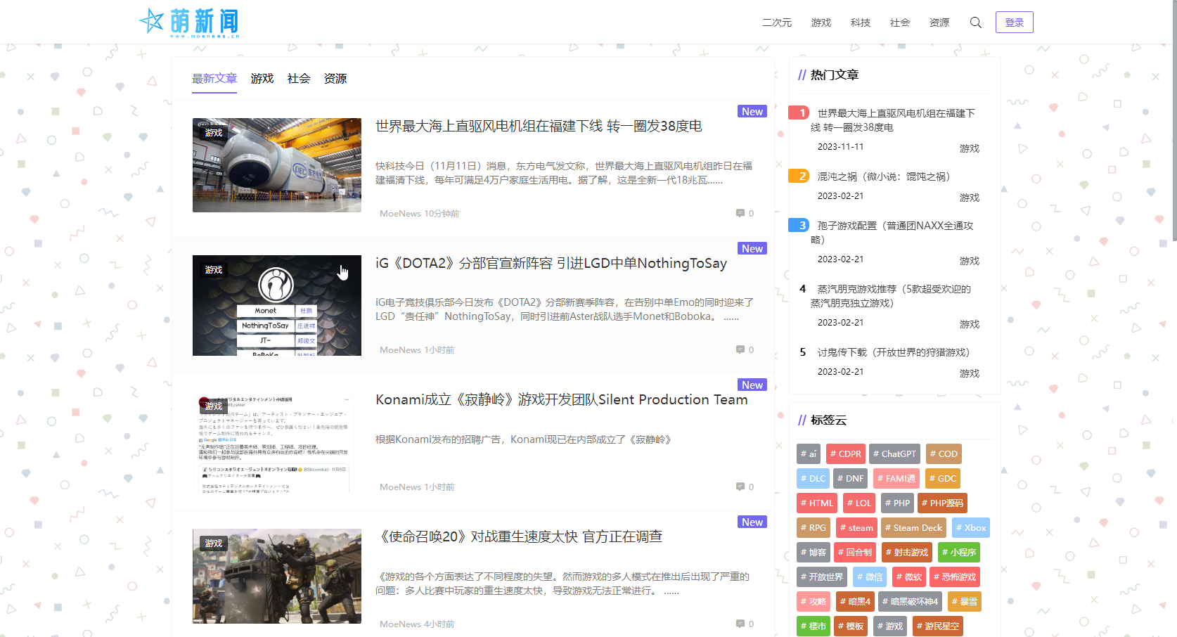This screenshot has width=1177, height=637.
Task: Click the # PHP源码 tag
Action: click(943, 503)
